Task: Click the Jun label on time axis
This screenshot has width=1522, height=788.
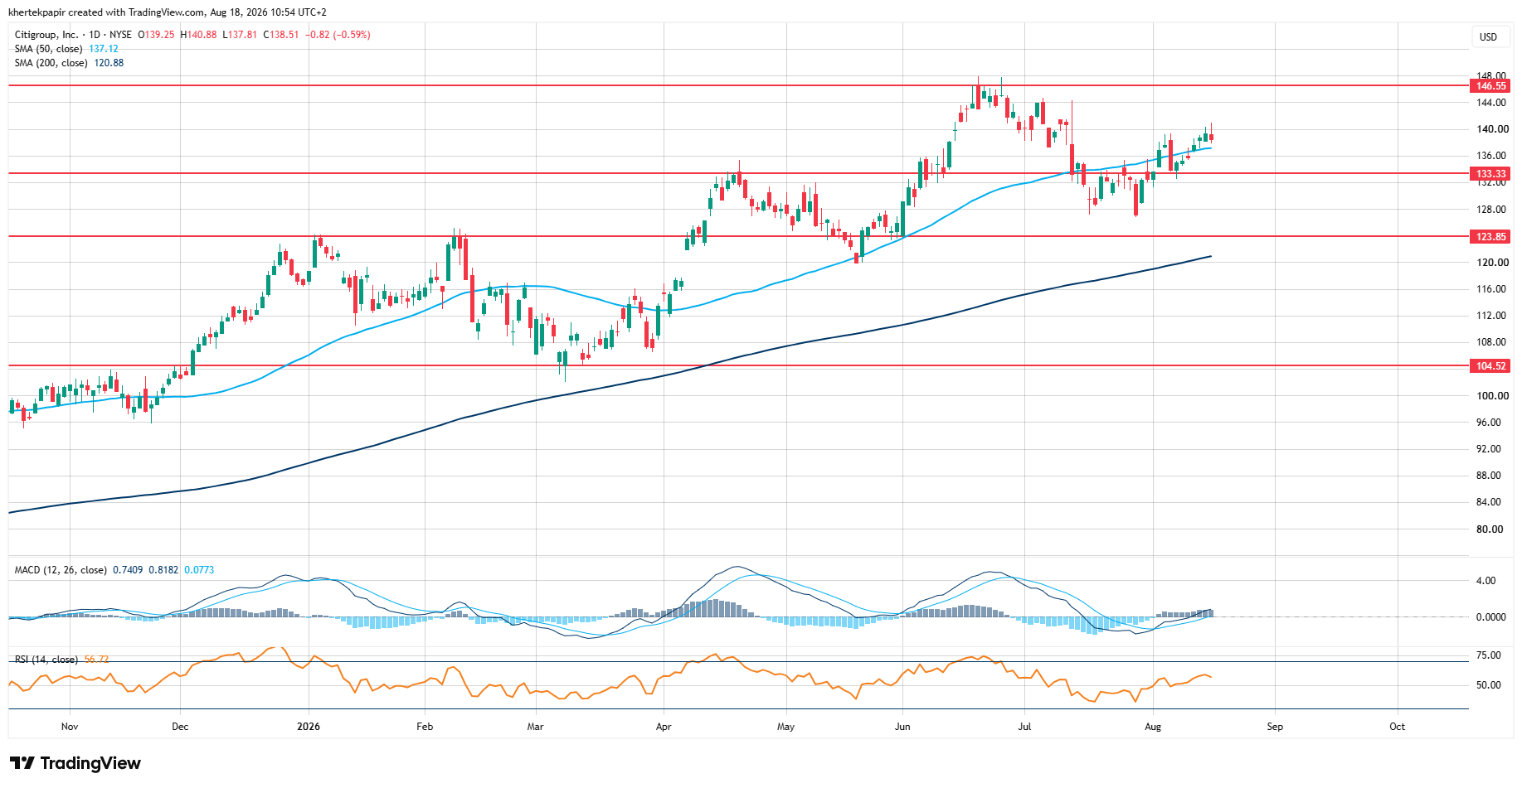Action: tap(902, 727)
